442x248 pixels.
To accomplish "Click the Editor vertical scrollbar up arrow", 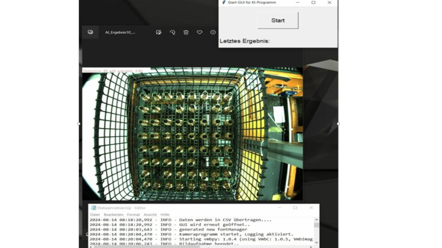I will click(x=316, y=220).
